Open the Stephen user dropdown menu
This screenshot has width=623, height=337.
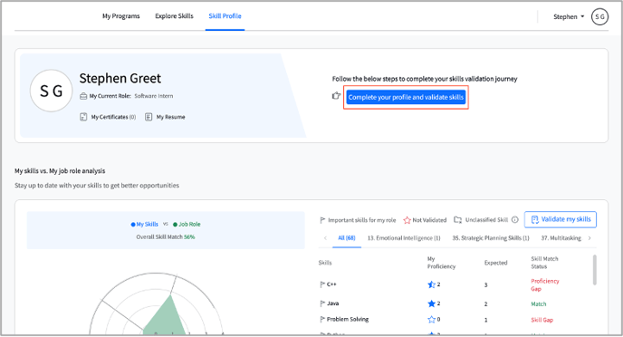pos(569,16)
